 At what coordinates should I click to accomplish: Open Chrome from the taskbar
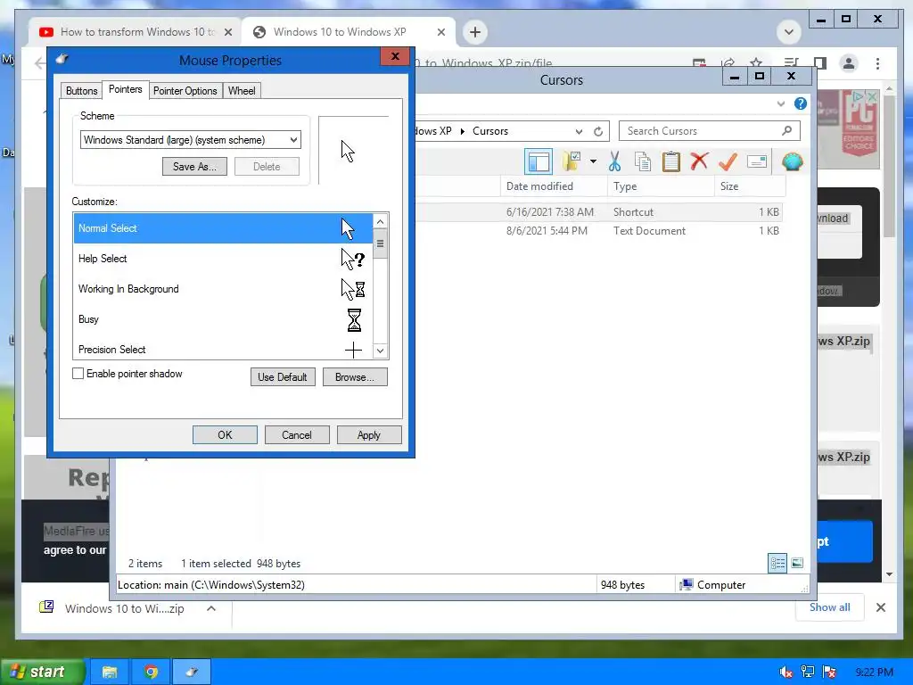[151, 673]
